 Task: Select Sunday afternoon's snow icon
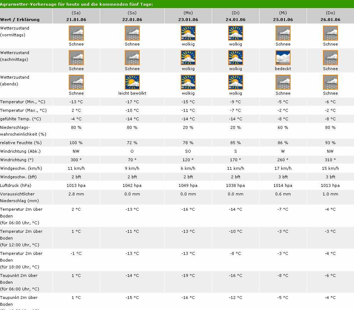point(132,58)
